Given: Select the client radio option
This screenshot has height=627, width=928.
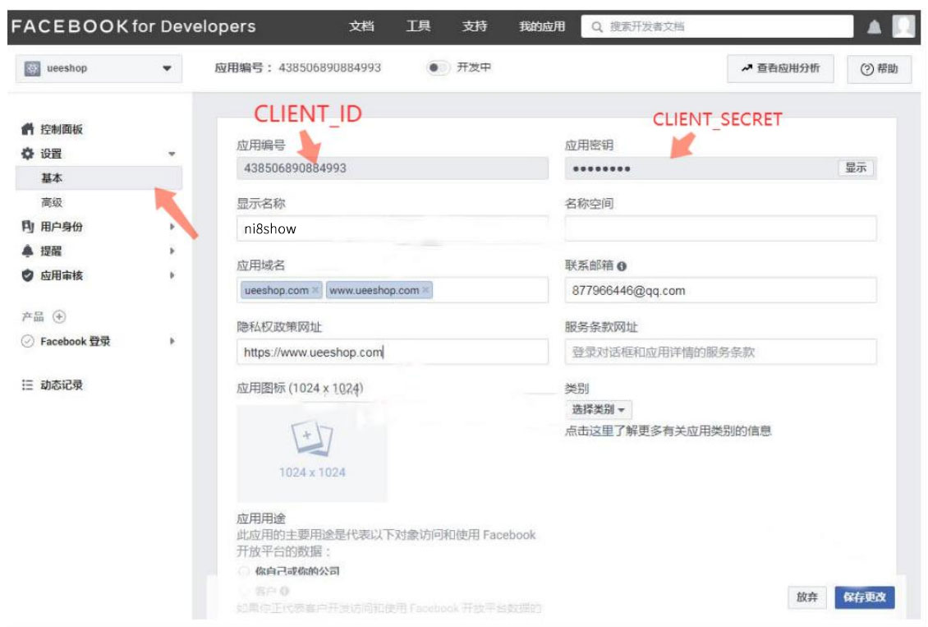Looking at the screenshot, I should click(243, 591).
